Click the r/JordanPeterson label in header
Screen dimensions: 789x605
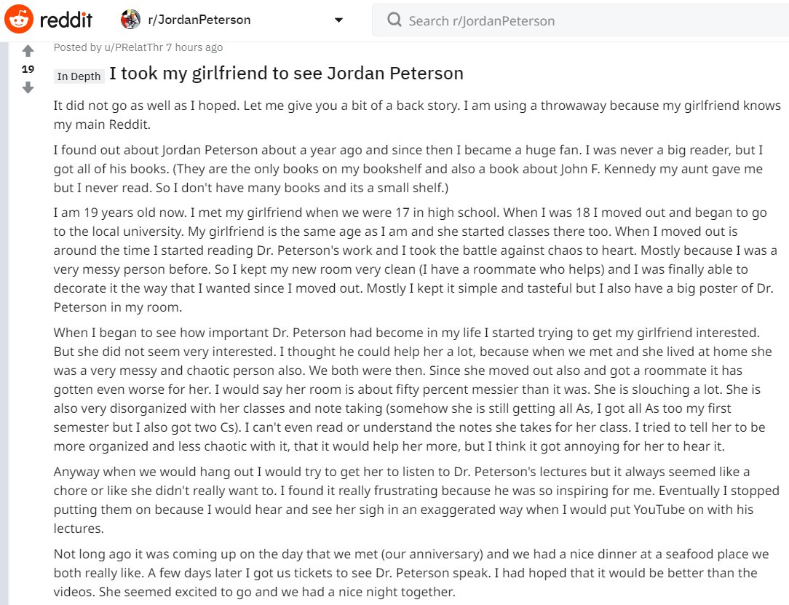click(x=199, y=20)
